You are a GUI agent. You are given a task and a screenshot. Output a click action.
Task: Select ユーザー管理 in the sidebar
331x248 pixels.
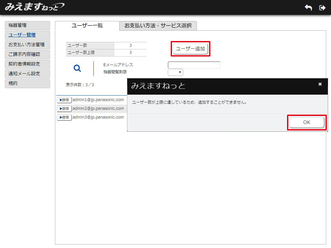tap(27, 35)
